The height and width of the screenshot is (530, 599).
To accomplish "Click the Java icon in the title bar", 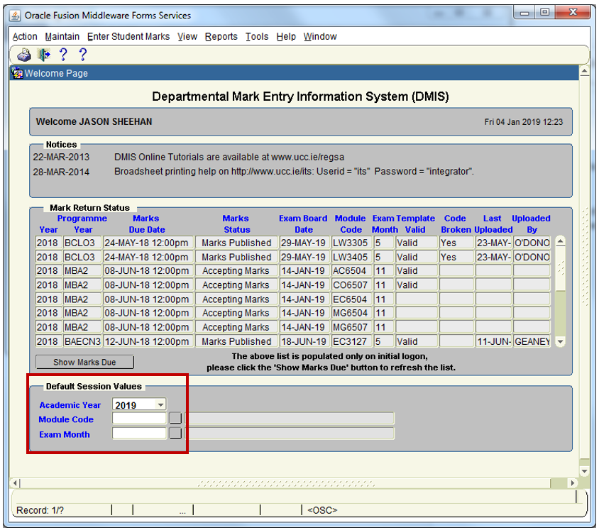I will (x=15, y=15).
